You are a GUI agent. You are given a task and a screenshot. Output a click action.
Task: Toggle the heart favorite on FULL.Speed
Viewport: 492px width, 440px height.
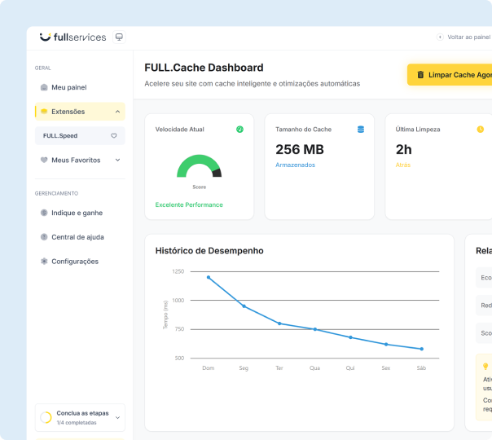tap(114, 136)
